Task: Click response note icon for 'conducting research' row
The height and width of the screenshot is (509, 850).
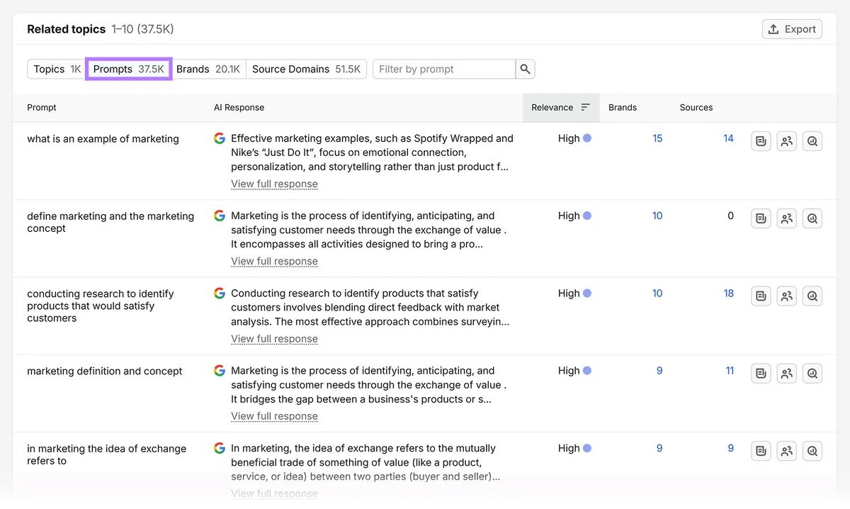Action: (x=761, y=296)
